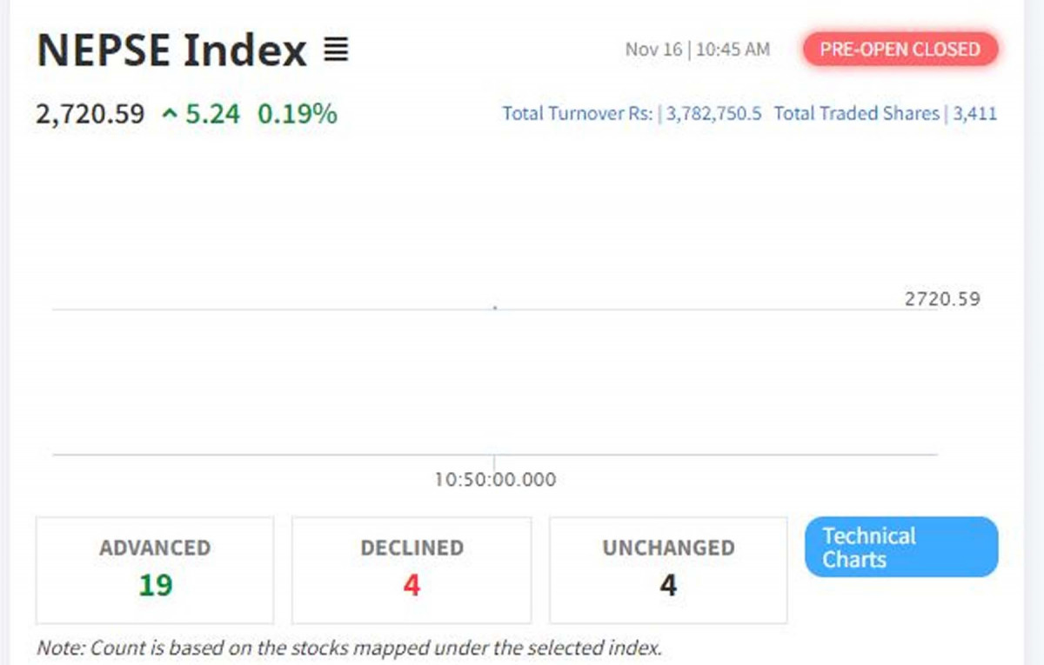Click the 2720.59 label on chart's right

(x=942, y=299)
